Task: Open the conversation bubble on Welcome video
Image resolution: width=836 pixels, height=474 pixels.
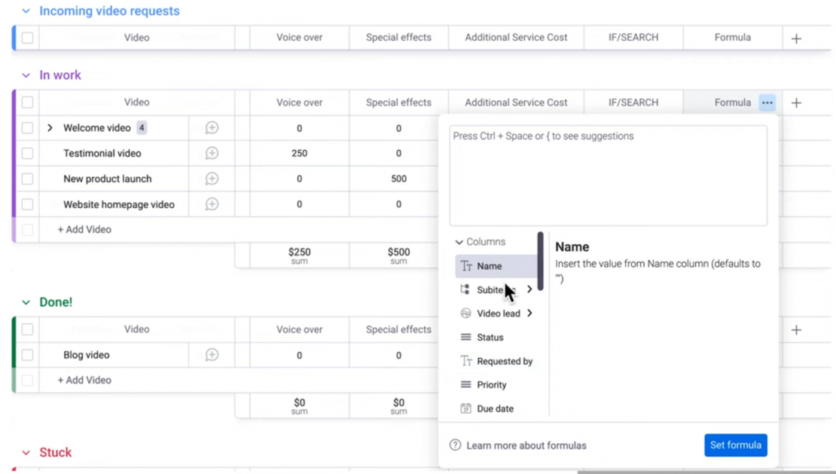Action: pyautogui.click(x=211, y=128)
